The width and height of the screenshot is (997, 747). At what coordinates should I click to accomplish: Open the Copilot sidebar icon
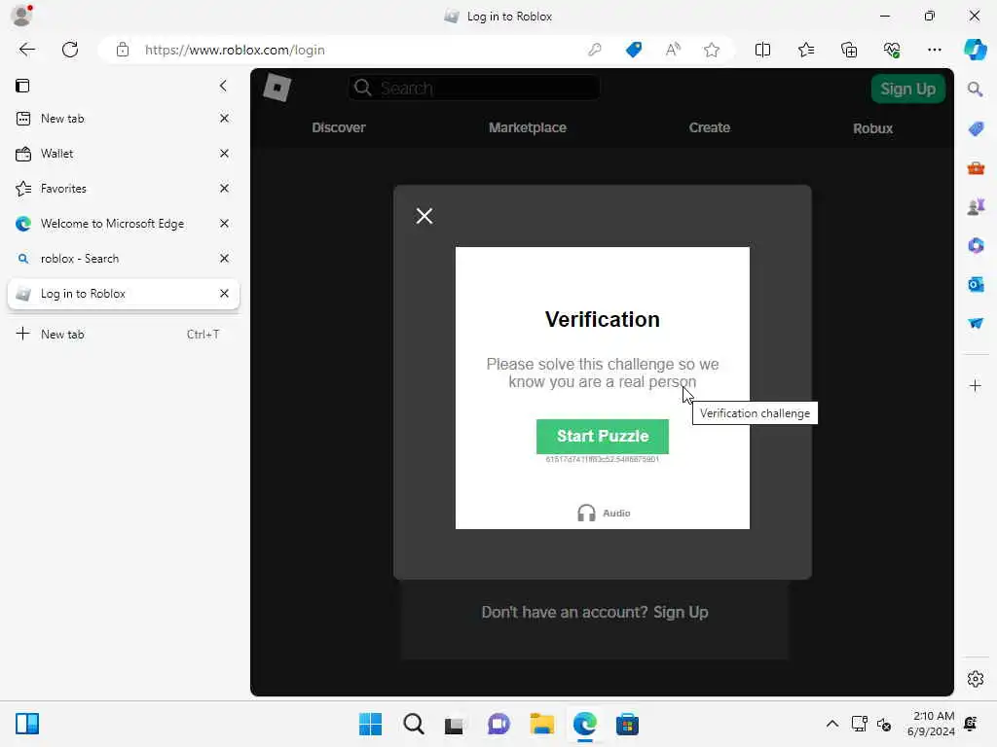[975, 50]
